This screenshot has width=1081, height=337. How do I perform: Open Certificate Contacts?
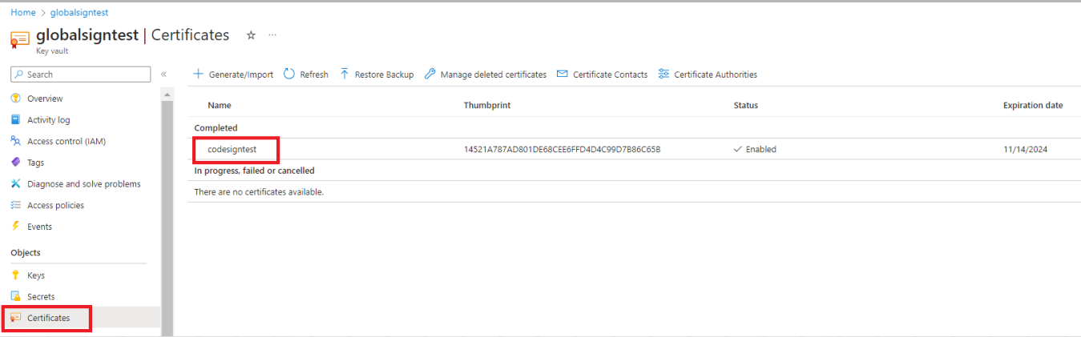[x=611, y=74]
